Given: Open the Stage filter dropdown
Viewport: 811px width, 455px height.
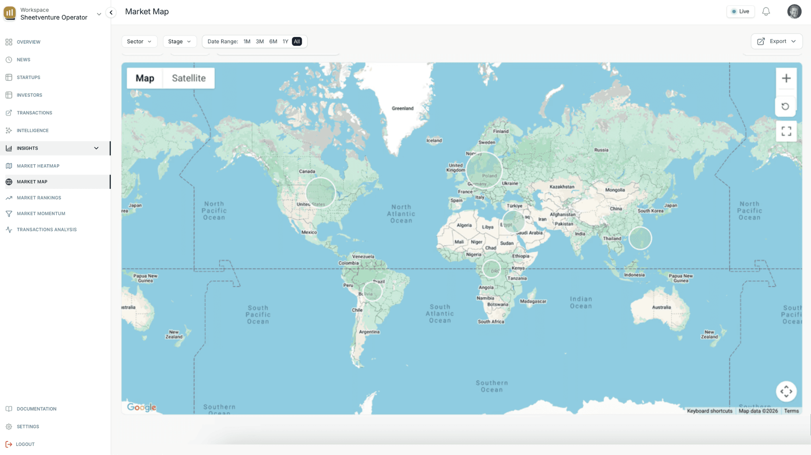Looking at the screenshot, I should (x=179, y=41).
